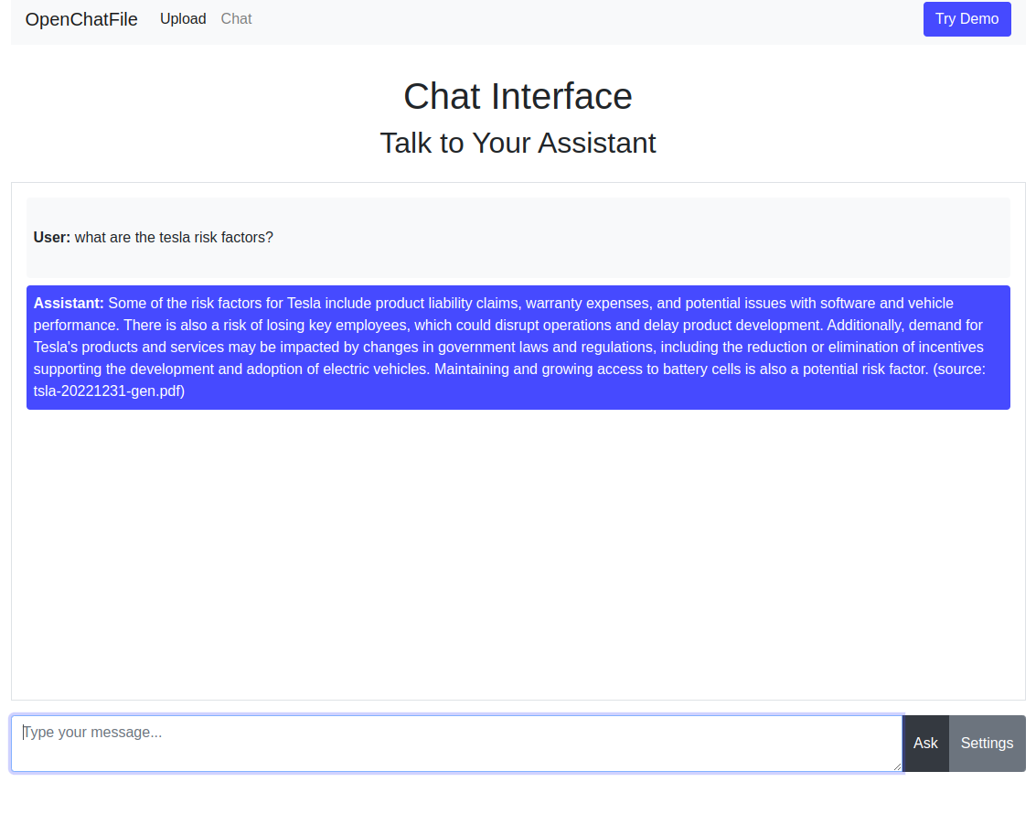1036x814 pixels.
Task: Grab the textarea resize handle corner
Action: pyautogui.click(x=897, y=766)
